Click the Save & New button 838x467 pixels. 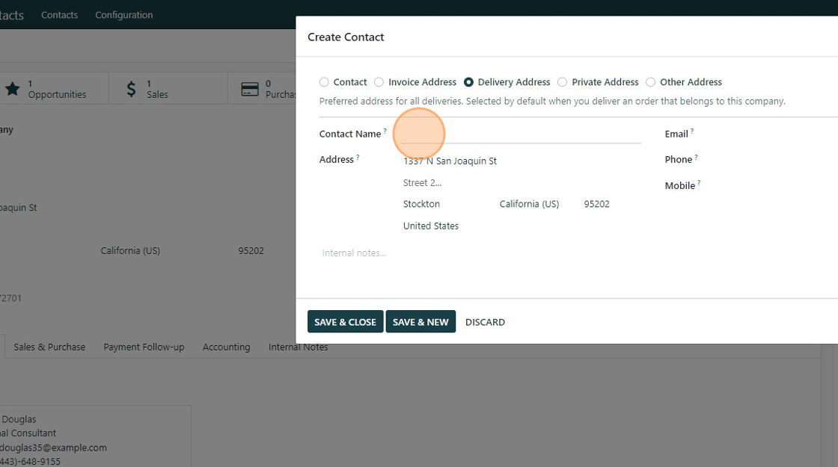tap(420, 321)
